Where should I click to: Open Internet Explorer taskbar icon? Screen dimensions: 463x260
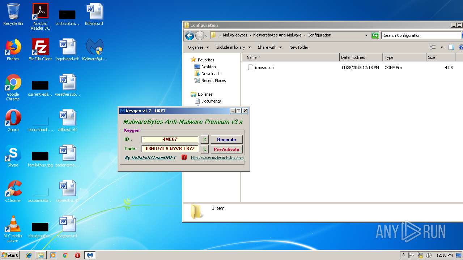29,255
